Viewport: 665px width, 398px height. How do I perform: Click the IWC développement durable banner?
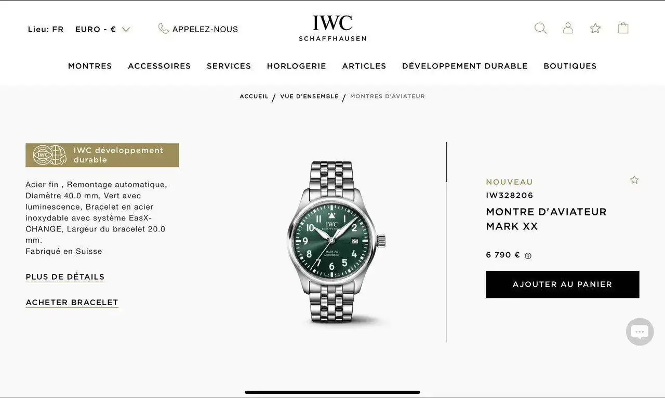[x=102, y=155]
